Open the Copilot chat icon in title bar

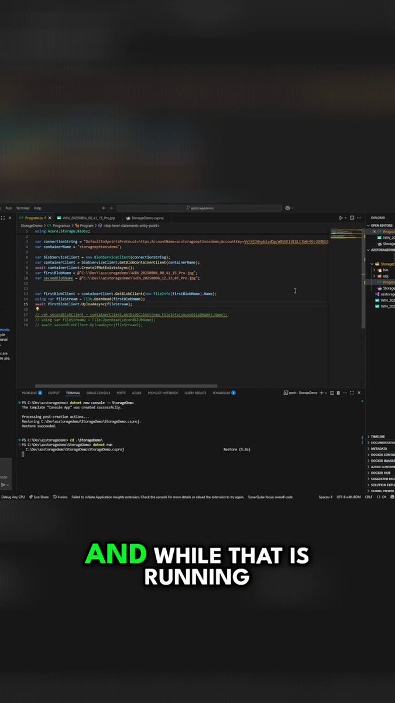287,208
